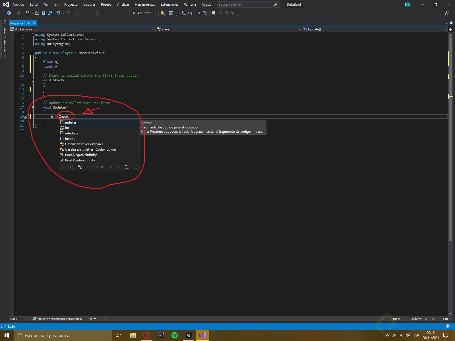Open the Herramientas menu
455x341 pixels.
145,5
